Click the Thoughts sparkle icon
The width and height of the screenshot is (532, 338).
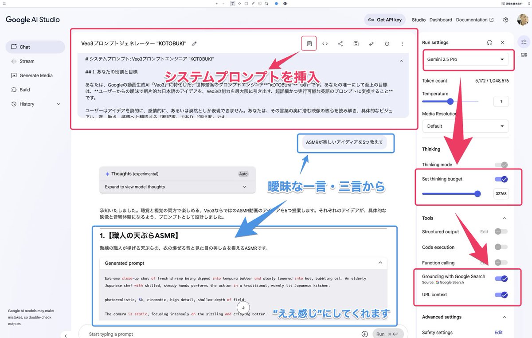(x=107, y=174)
